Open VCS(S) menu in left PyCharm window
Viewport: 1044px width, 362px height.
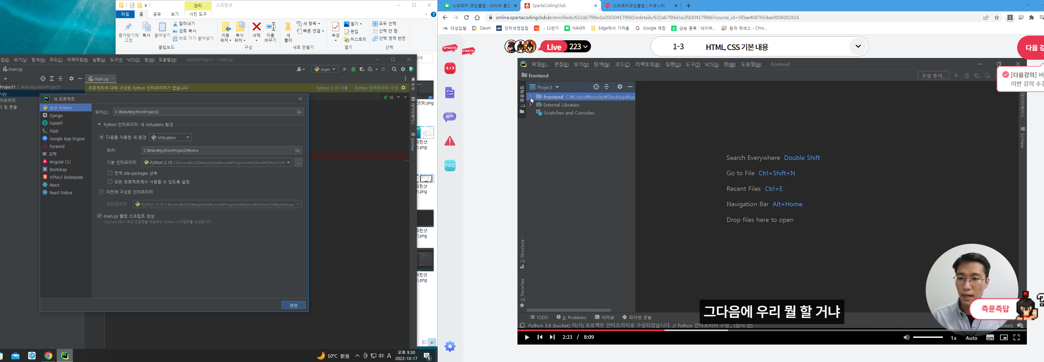tap(133, 60)
